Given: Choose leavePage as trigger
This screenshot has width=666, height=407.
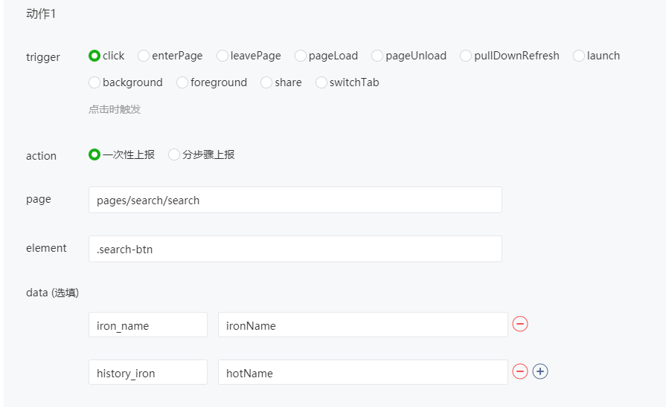Looking at the screenshot, I should pos(222,56).
